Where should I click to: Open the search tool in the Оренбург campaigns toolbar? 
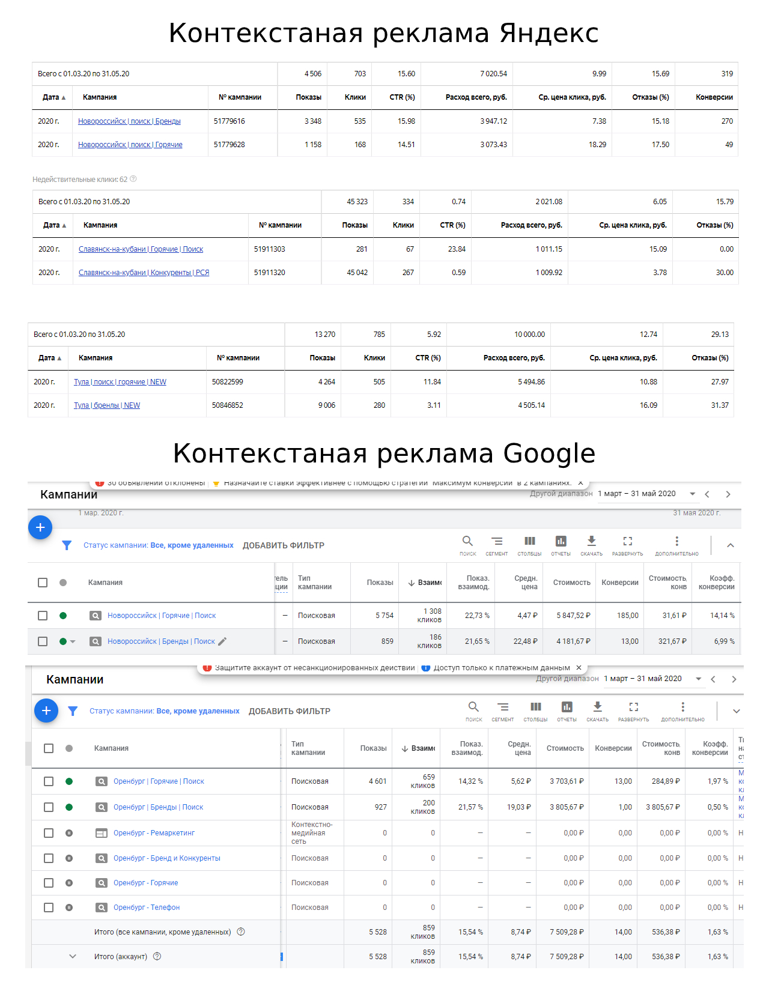473,711
